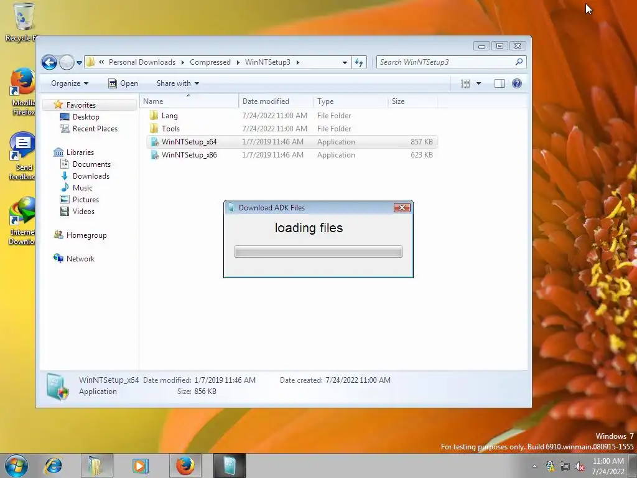Open the Documents library

91,164
